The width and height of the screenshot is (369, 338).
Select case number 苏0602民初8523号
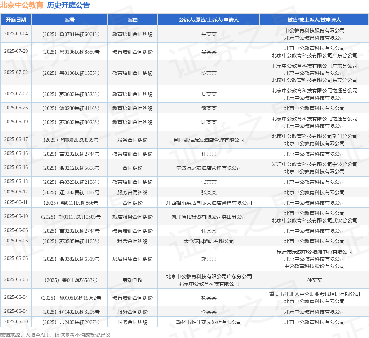tap(71, 94)
